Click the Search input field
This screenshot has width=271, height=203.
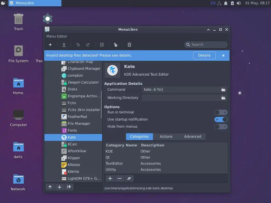pos(206,44)
